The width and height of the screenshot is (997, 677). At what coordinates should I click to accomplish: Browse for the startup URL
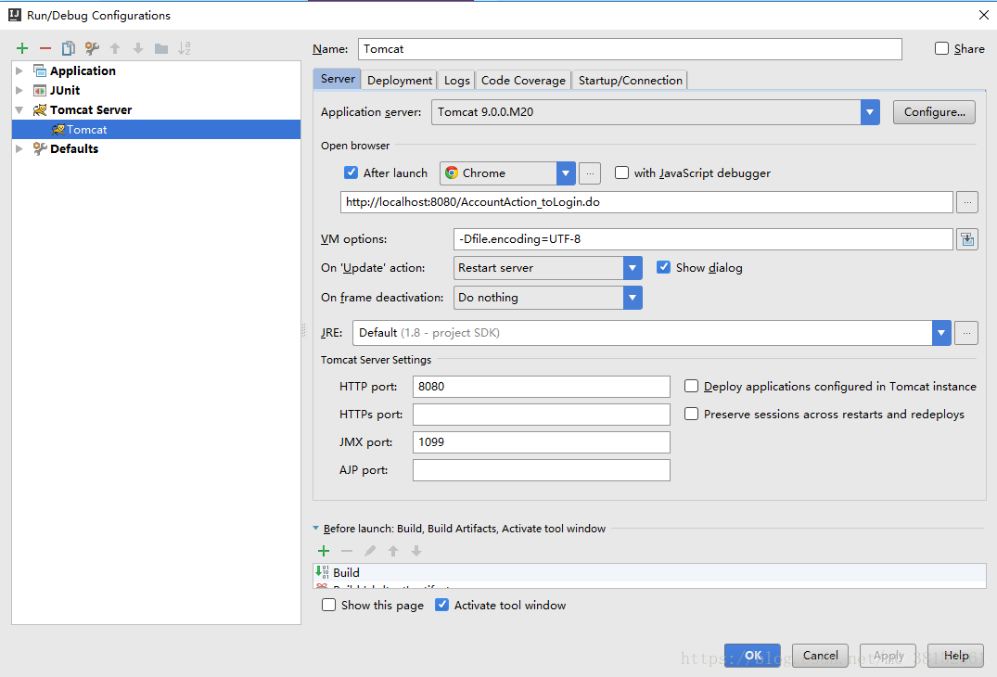point(966,201)
